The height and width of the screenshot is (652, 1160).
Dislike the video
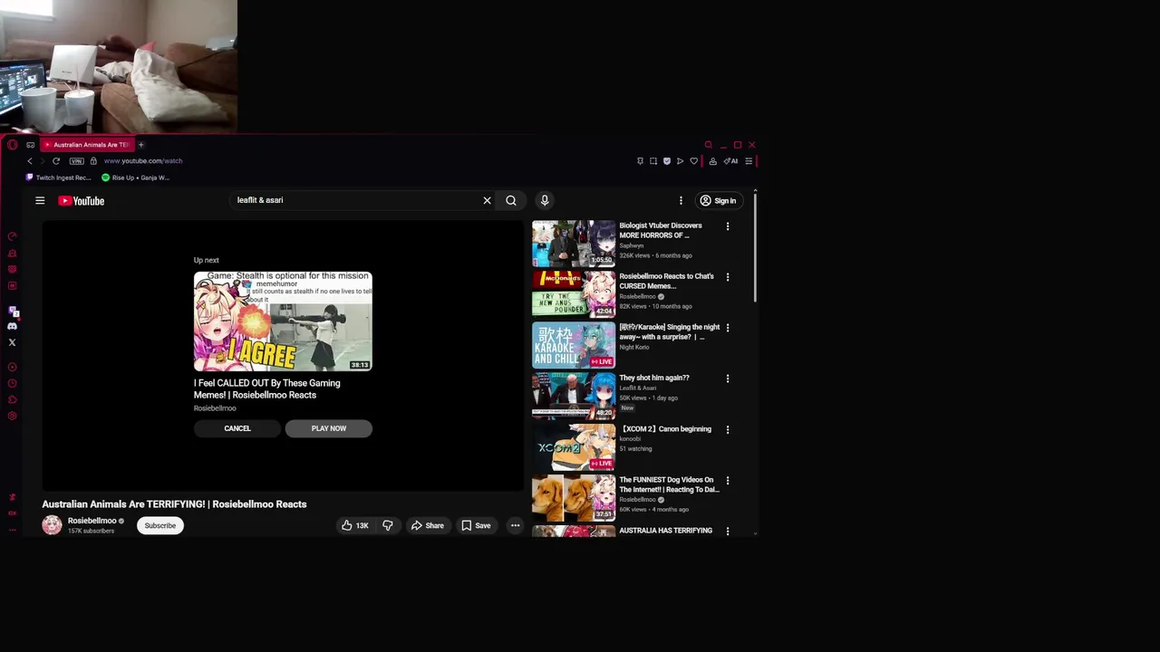(x=388, y=525)
